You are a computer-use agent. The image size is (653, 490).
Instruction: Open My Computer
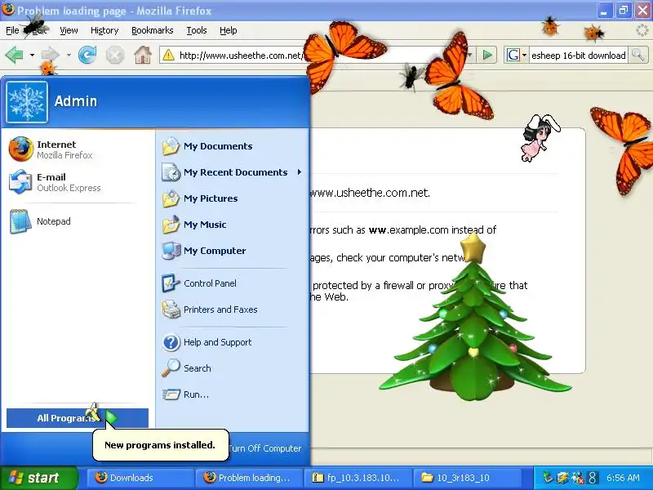[x=233, y=251]
